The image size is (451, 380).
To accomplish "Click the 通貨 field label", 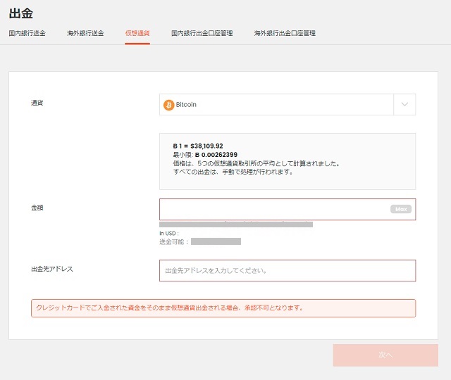I will click(37, 103).
